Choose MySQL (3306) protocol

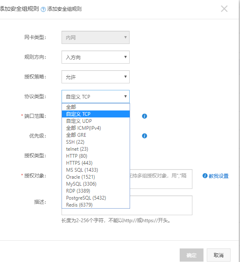click(96, 184)
